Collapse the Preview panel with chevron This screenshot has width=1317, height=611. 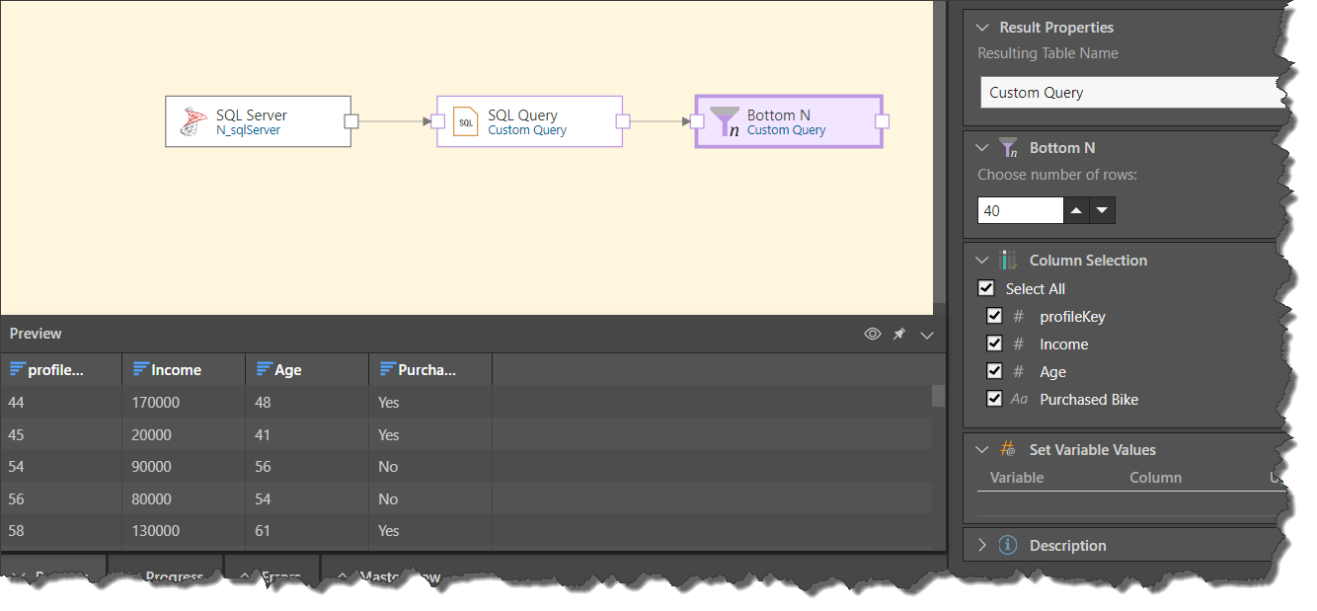(x=927, y=335)
